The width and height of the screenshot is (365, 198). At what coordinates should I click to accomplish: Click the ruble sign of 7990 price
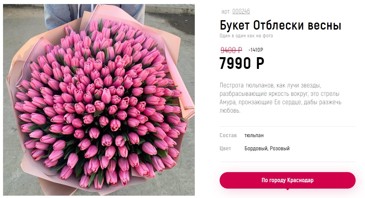(x=260, y=63)
